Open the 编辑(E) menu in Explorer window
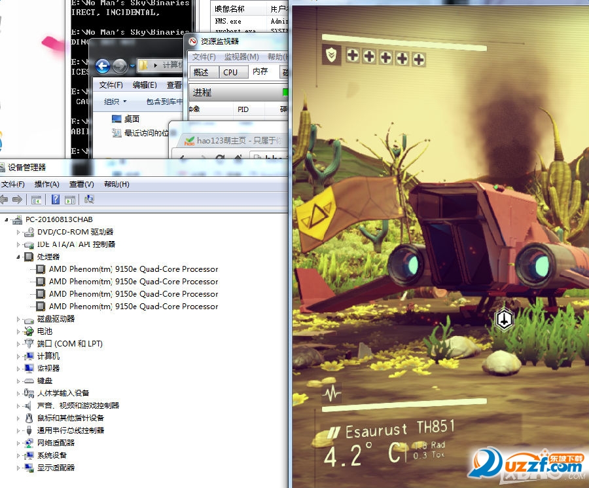589x488 pixels. (145, 85)
